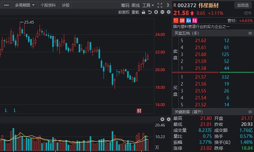Click the 成交额 1.76亿 value
254x152 pixels.
tap(246, 130)
